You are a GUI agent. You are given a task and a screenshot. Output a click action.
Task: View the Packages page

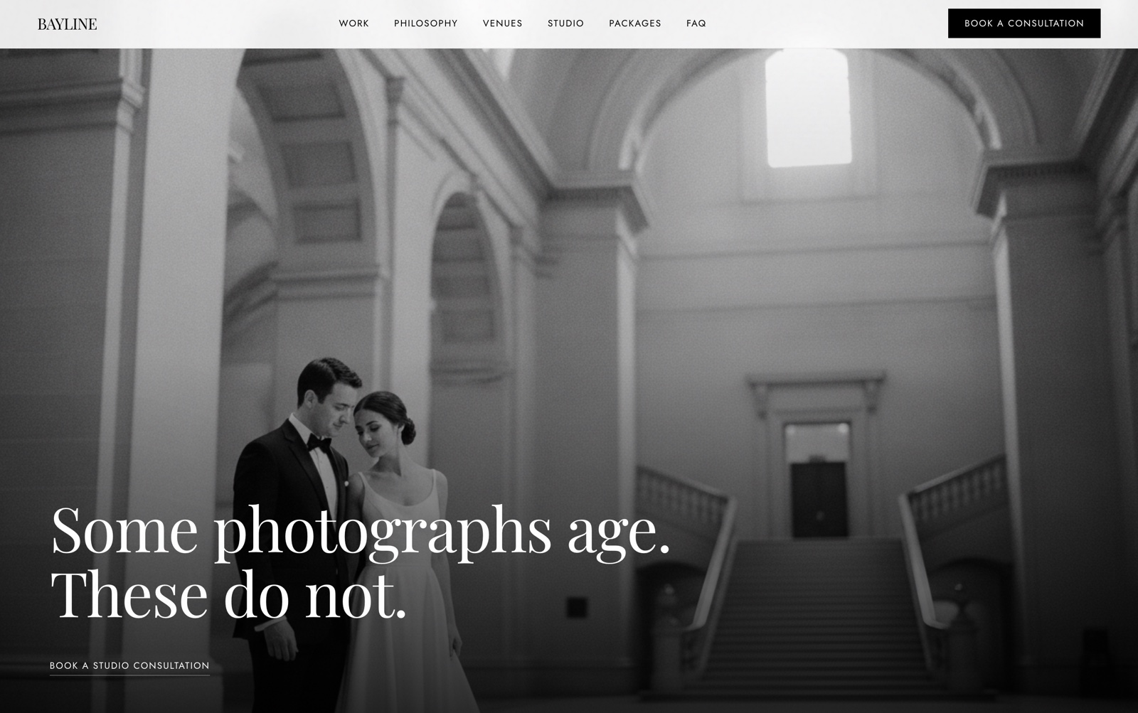pos(635,23)
